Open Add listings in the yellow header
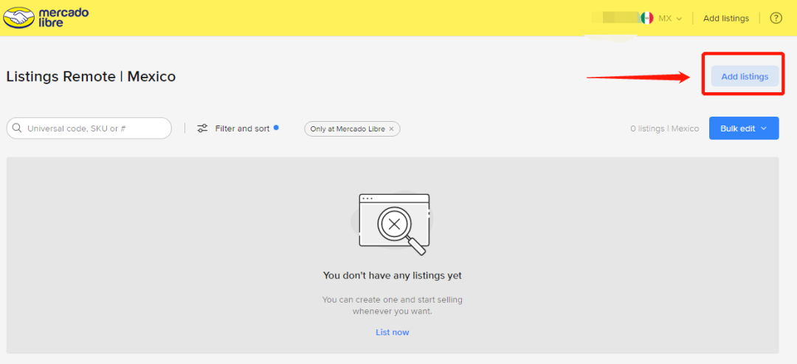Viewport: 797px width, 364px height. tap(726, 18)
